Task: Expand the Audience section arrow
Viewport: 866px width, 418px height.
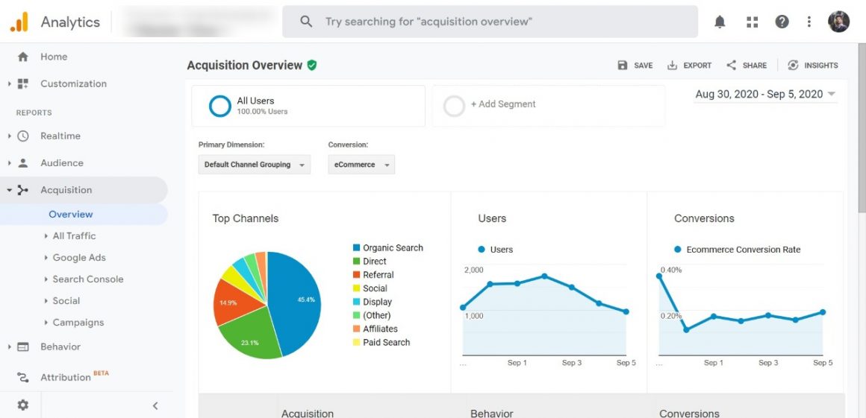Action: click(9, 163)
